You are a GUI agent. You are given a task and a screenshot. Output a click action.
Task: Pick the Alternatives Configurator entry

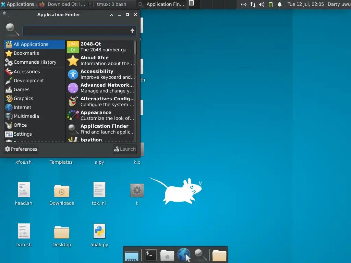coord(100,101)
